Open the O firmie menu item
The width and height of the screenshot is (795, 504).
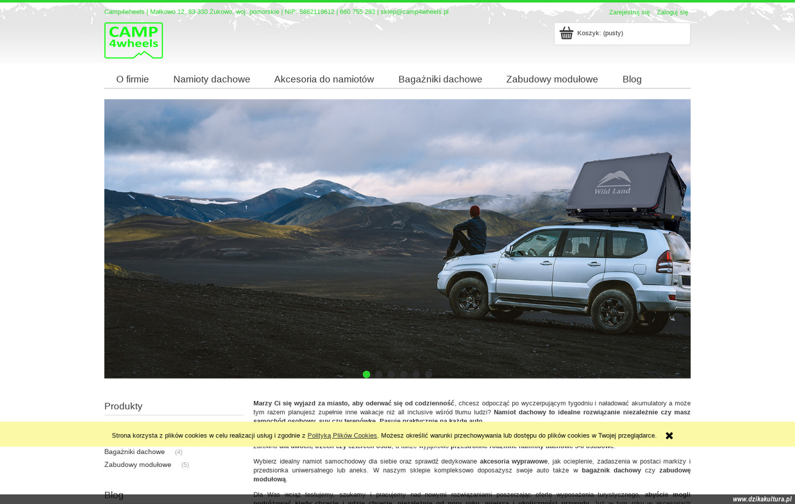[133, 79]
